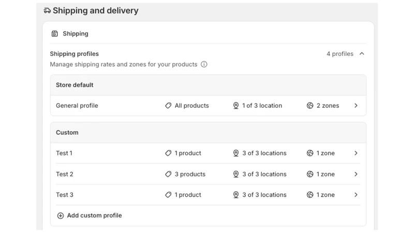
Task: Click the Store default section header
Action: (x=208, y=85)
